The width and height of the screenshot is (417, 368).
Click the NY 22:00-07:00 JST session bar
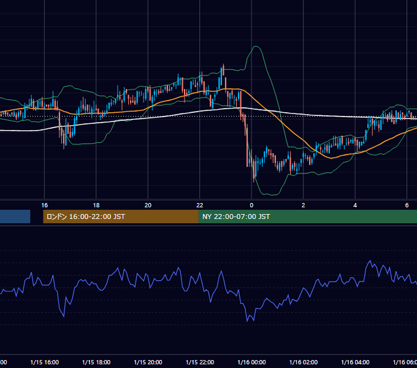click(x=308, y=217)
